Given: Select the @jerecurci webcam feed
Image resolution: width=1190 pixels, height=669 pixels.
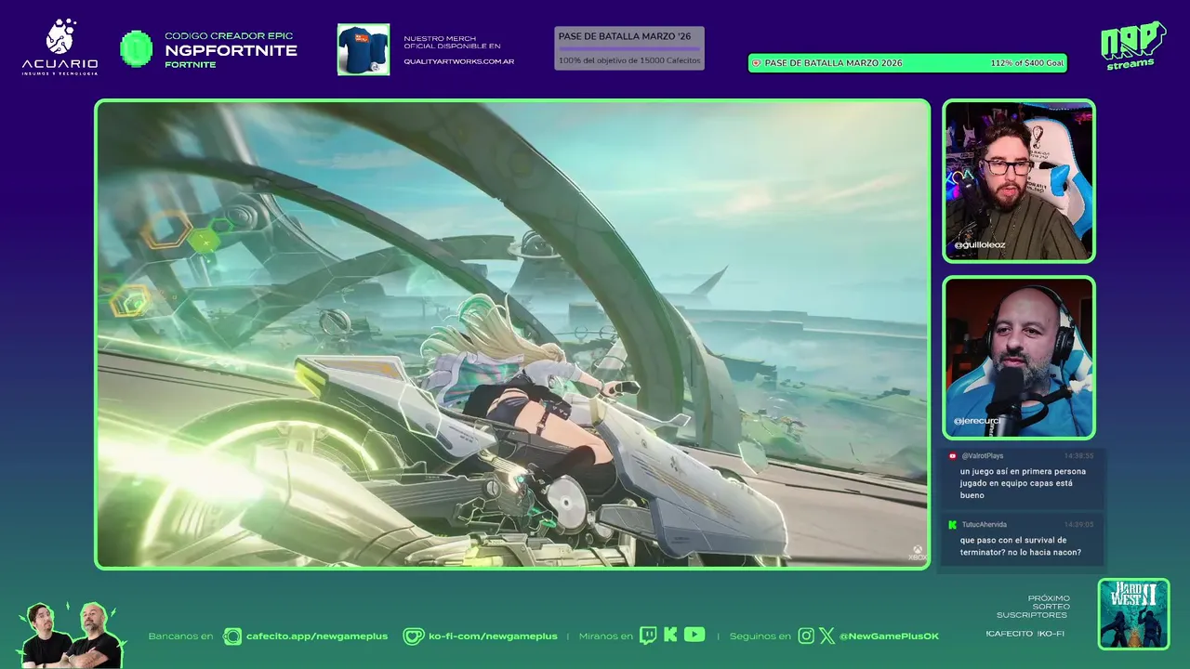Looking at the screenshot, I should click(x=1019, y=358).
